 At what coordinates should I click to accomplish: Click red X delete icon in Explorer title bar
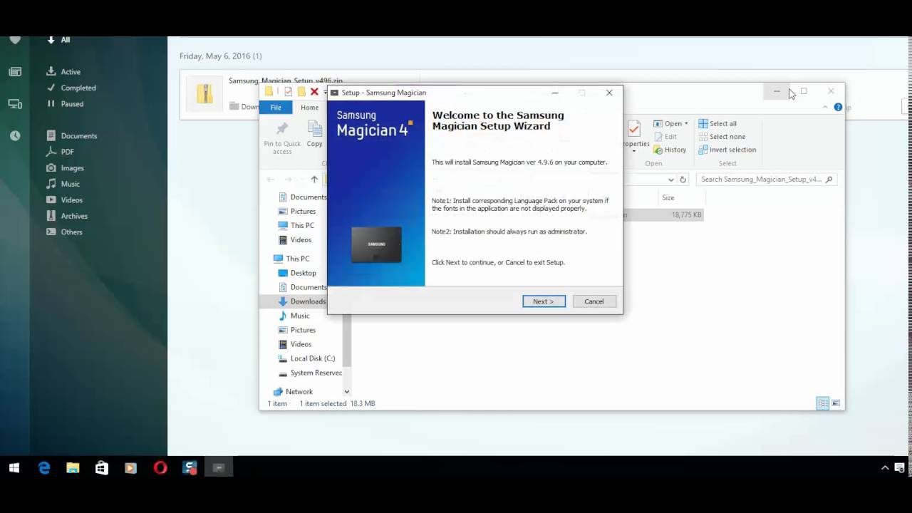click(x=314, y=92)
